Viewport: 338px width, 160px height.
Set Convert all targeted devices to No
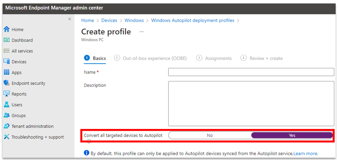click(x=210, y=135)
